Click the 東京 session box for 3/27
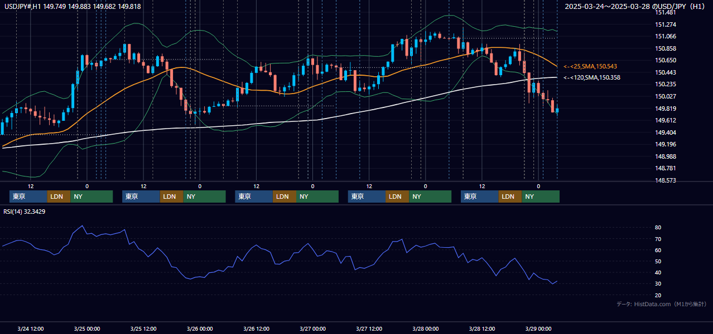This screenshot has width=713, height=334. pos(367,197)
